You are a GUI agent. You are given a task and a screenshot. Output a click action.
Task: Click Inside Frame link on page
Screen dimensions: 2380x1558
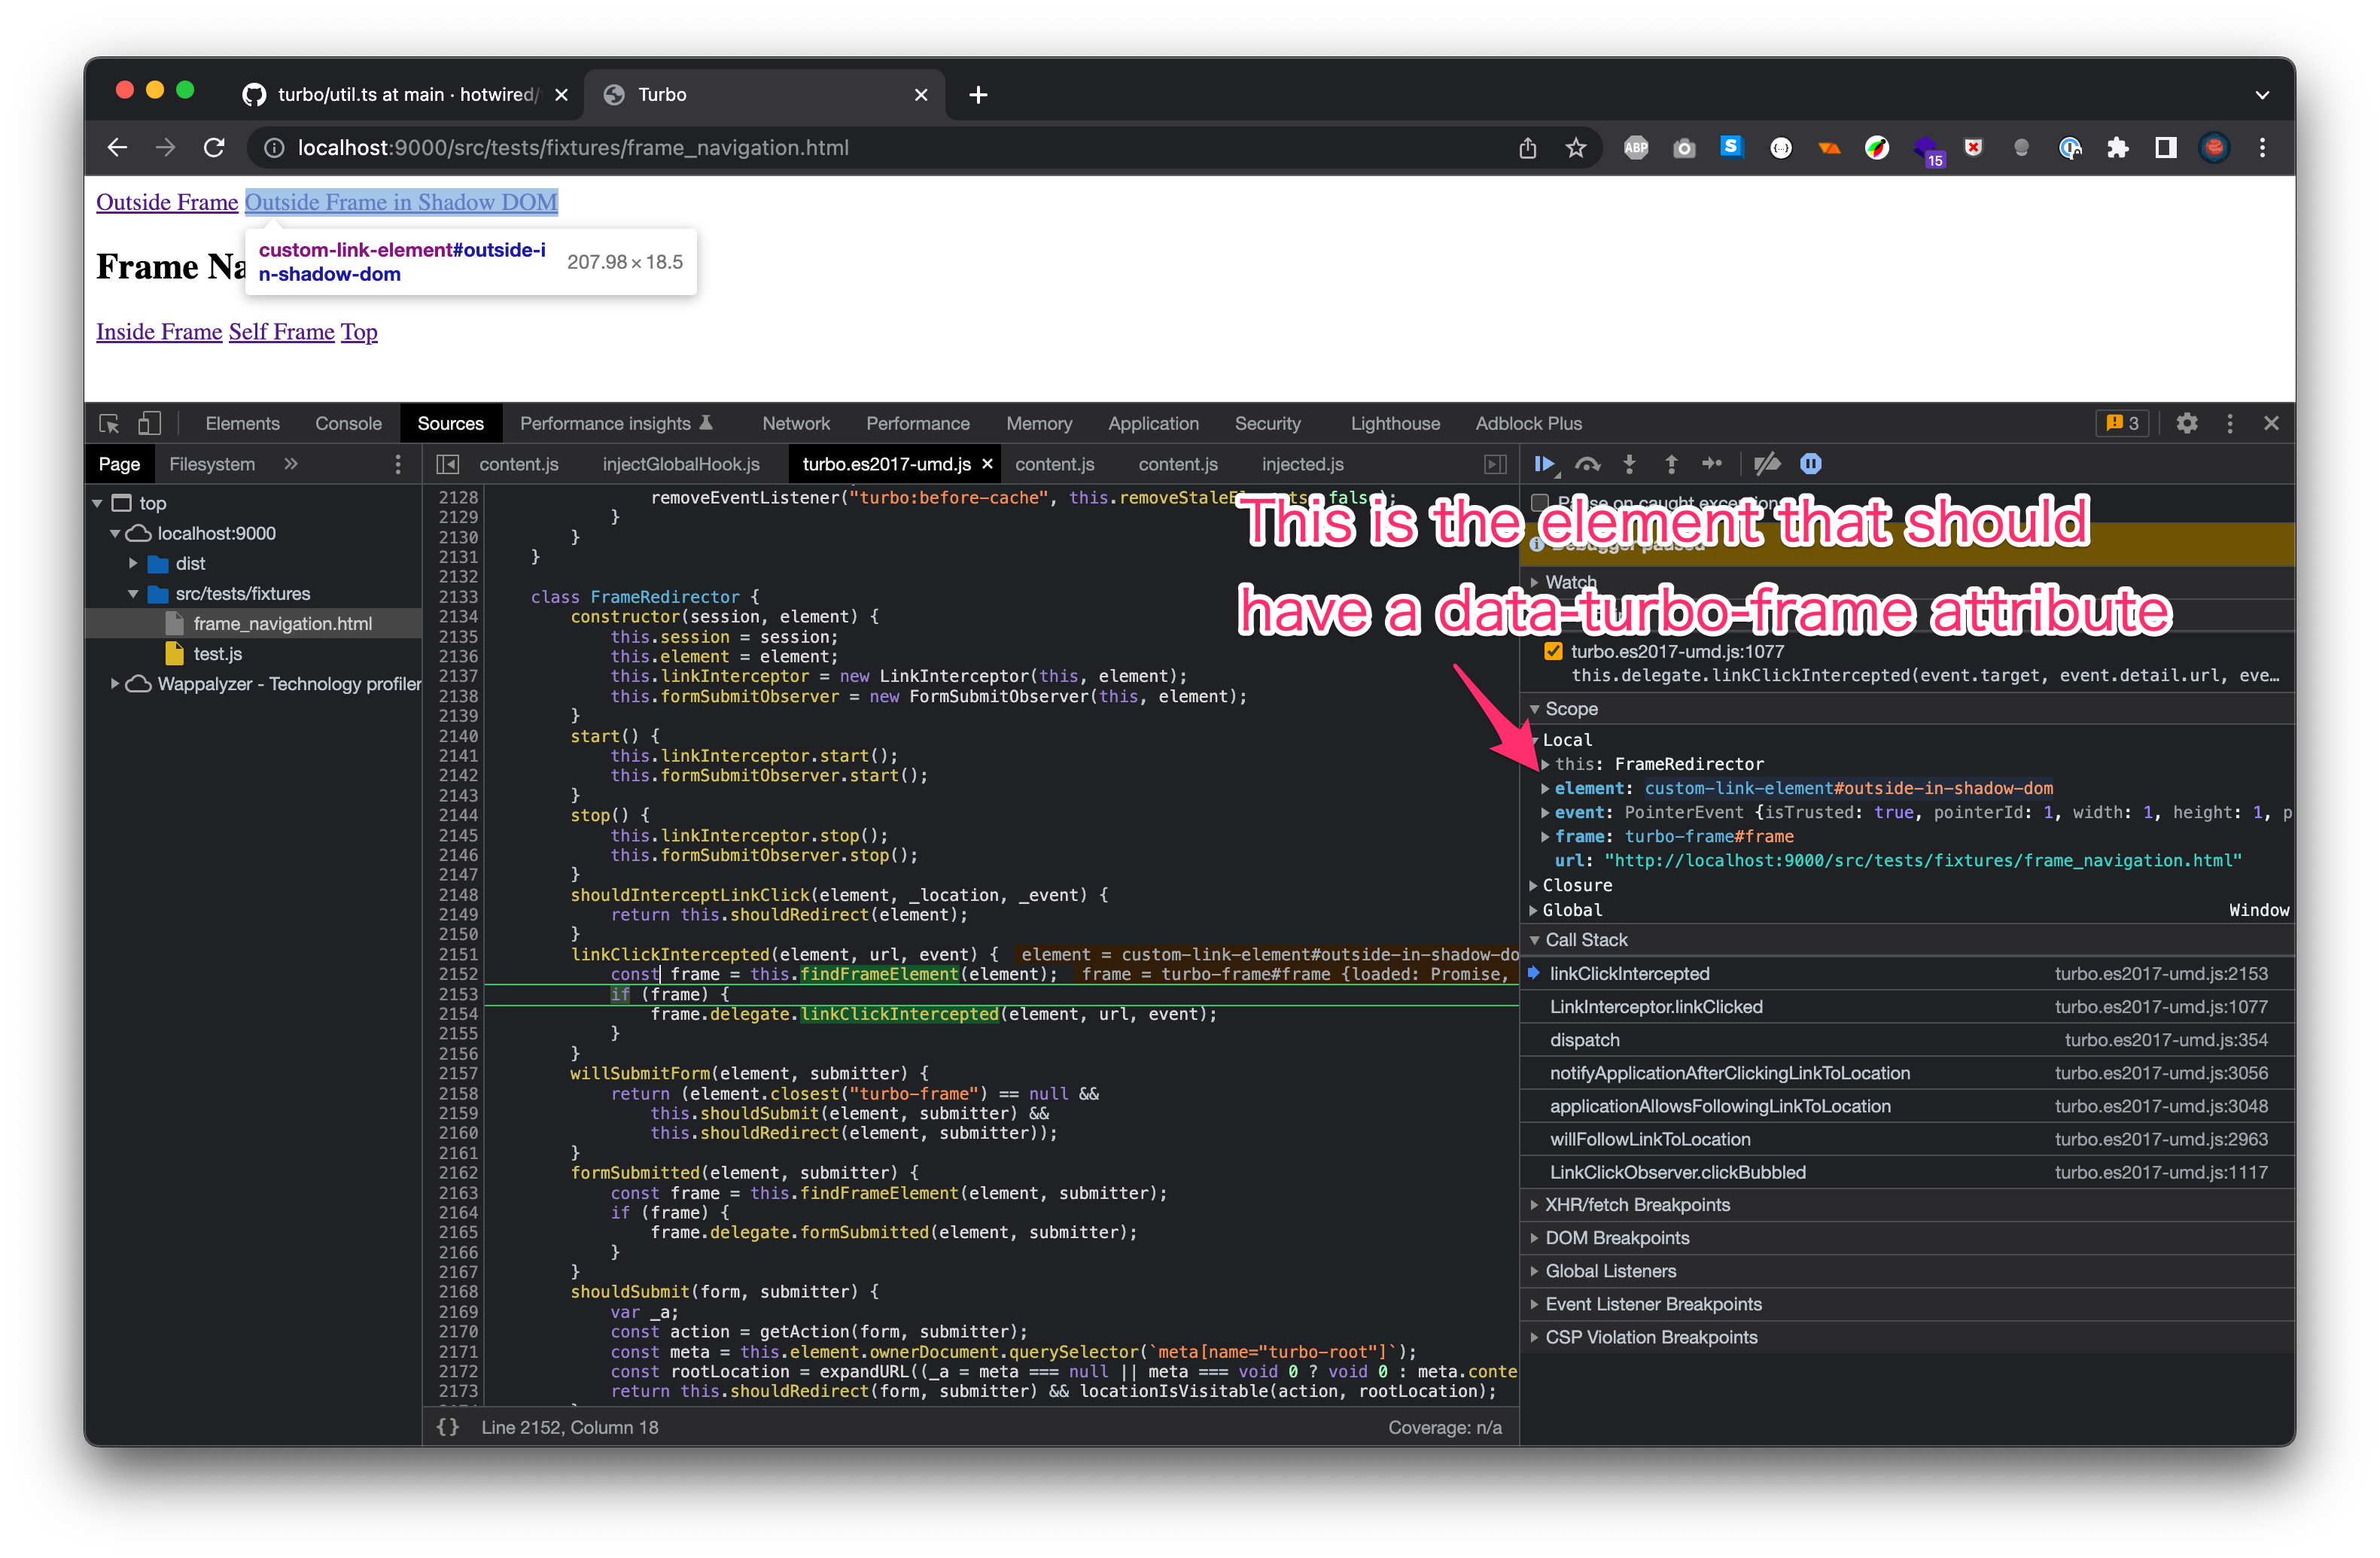pyautogui.click(x=159, y=332)
